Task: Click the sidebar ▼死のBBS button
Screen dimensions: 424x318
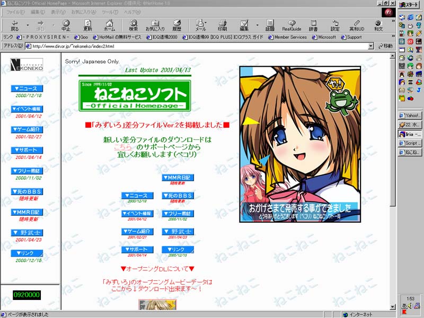Action: pyautogui.click(x=27, y=191)
